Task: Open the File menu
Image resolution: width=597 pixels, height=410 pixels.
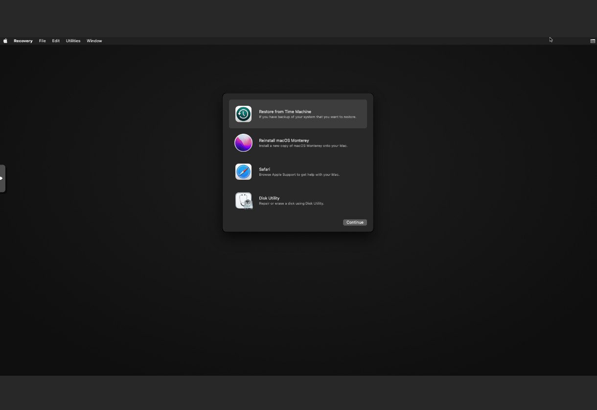Action: [43, 41]
